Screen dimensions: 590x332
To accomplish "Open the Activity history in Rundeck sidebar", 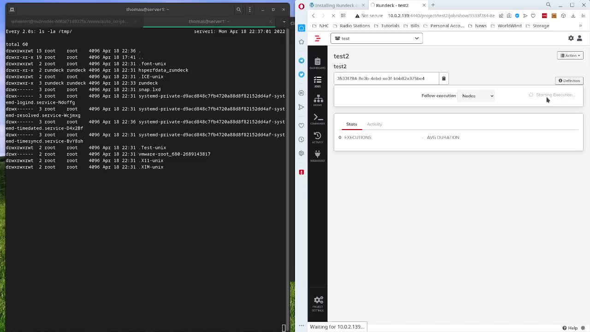I will (317, 137).
